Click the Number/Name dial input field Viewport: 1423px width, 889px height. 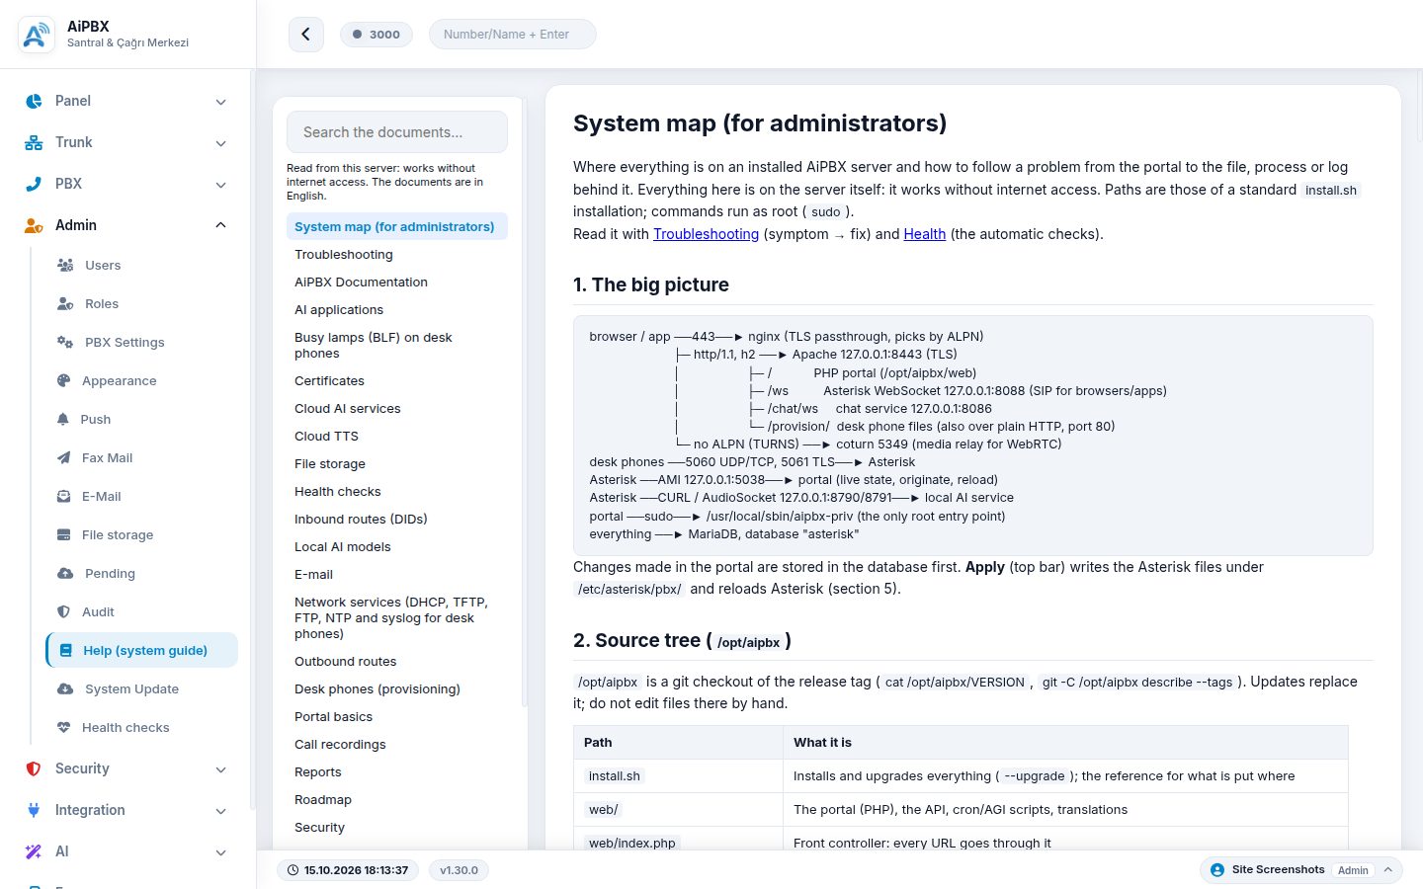coord(513,34)
